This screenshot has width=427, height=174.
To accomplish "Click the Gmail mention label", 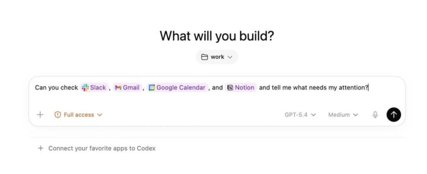I will [131, 87].
